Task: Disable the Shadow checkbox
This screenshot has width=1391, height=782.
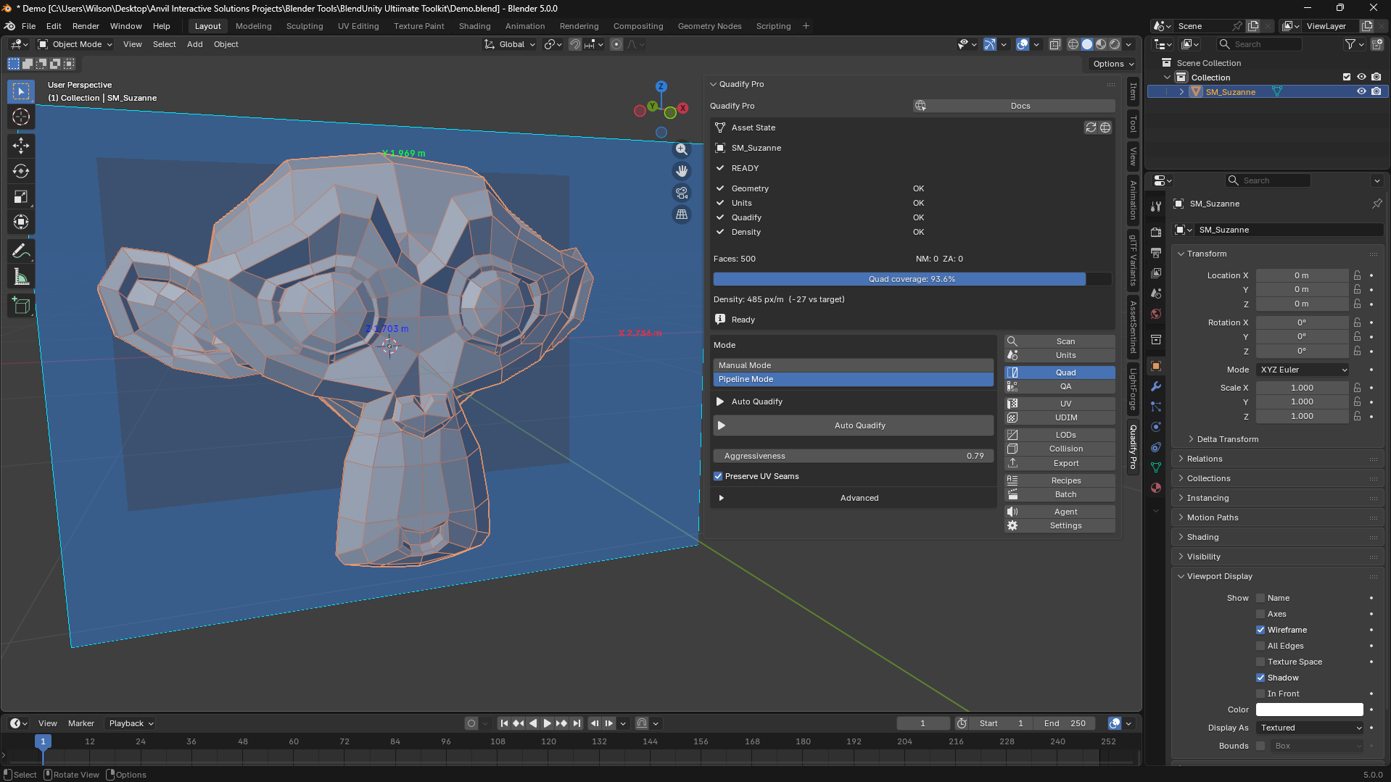Action: click(1260, 678)
